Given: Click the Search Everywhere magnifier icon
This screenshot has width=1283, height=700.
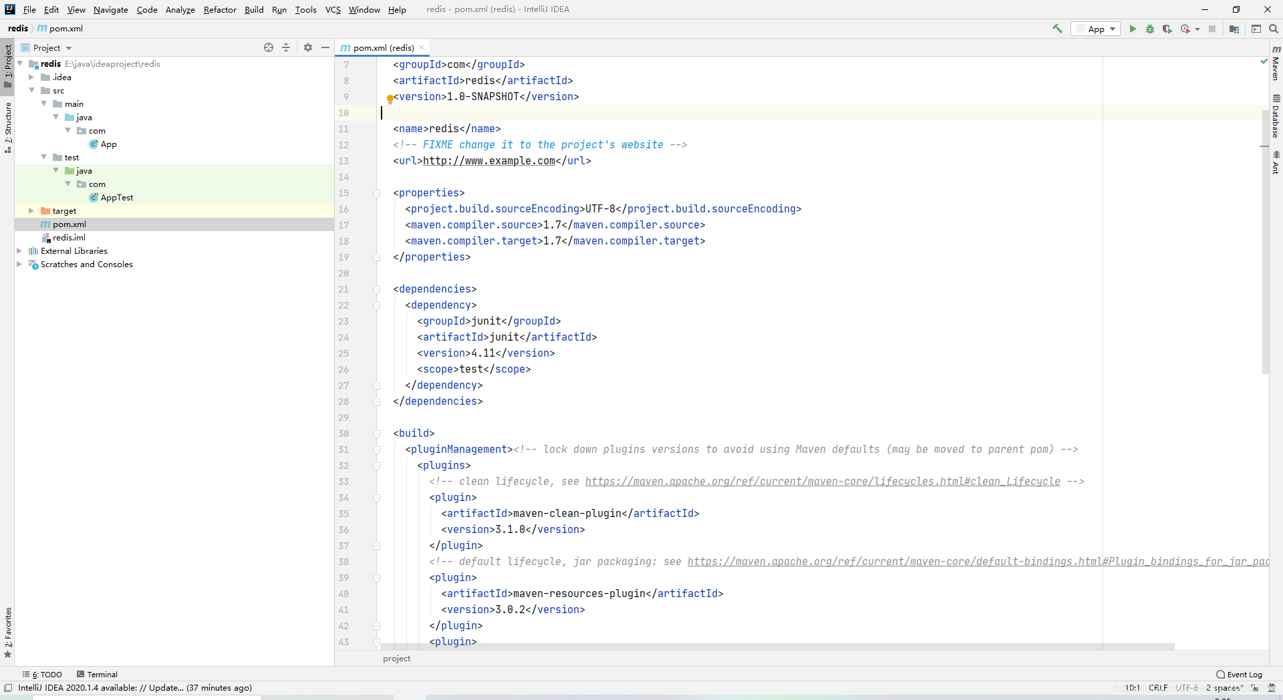Looking at the screenshot, I should [x=1274, y=29].
